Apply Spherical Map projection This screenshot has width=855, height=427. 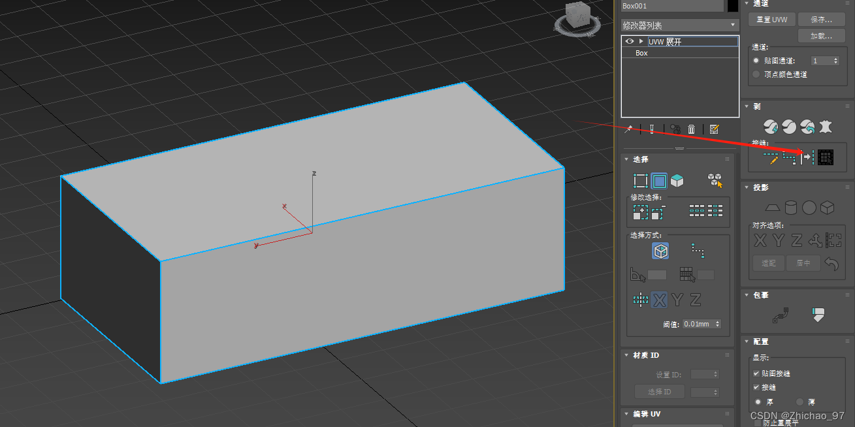pyautogui.click(x=809, y=208)
